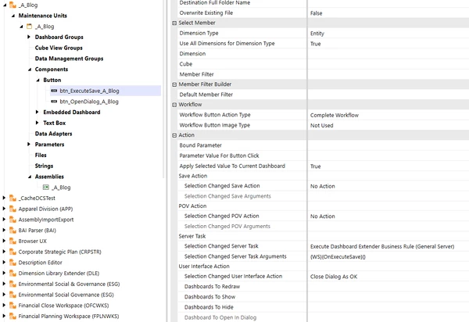Image resolution: width=469 pixels, height=322 pixels.
Task: Click the btn_OpenDialog_A_Blog button component icon
Action: pyautogui.click(x=54, y=102)
